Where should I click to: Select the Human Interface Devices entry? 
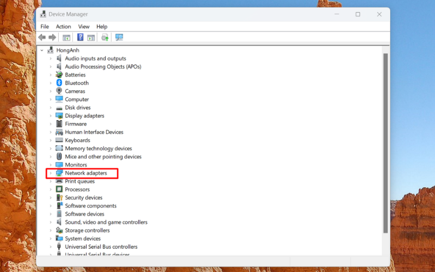pyautogui.click(x=94, y=132)
